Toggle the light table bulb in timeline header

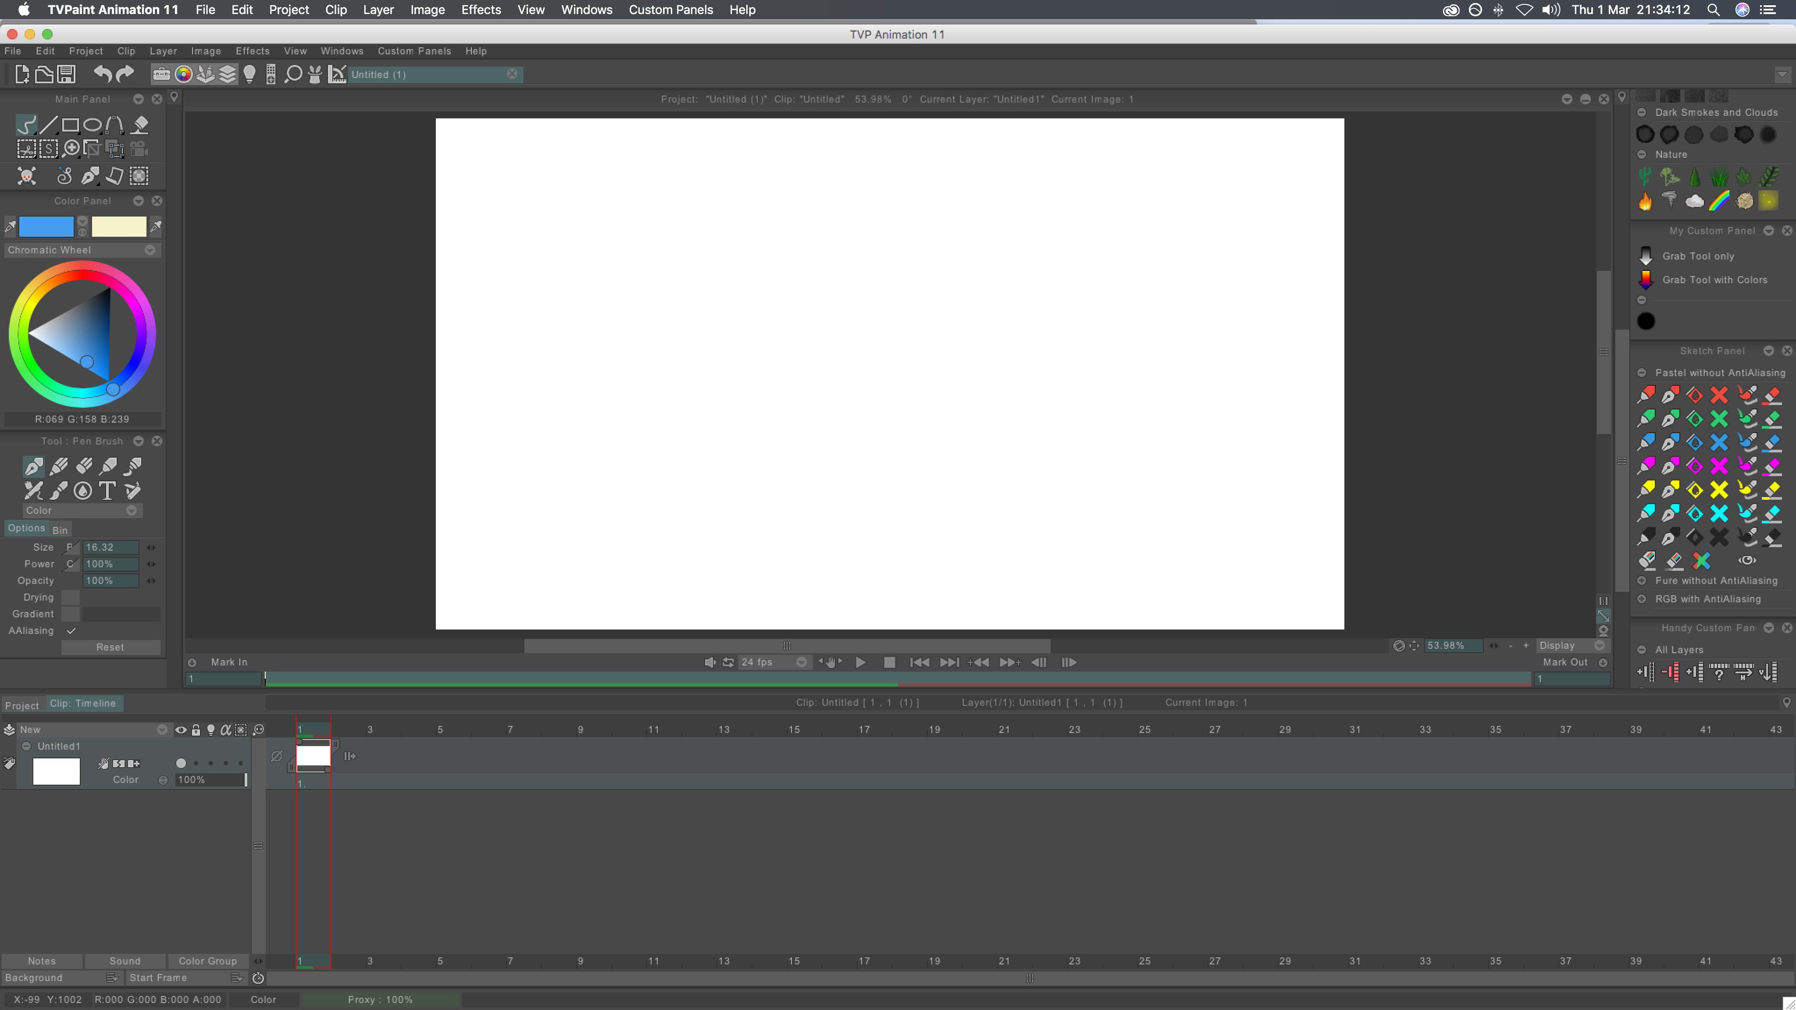click(210, 730)
